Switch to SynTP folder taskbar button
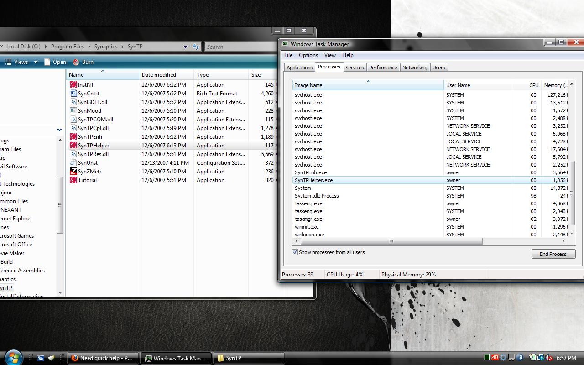Image resolution: width=584 pixels, height=365 pixels. click(x=249, y=358)
